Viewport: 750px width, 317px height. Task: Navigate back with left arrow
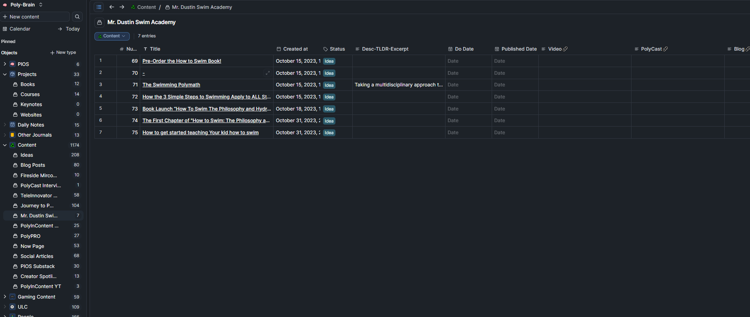pos(112,7)
